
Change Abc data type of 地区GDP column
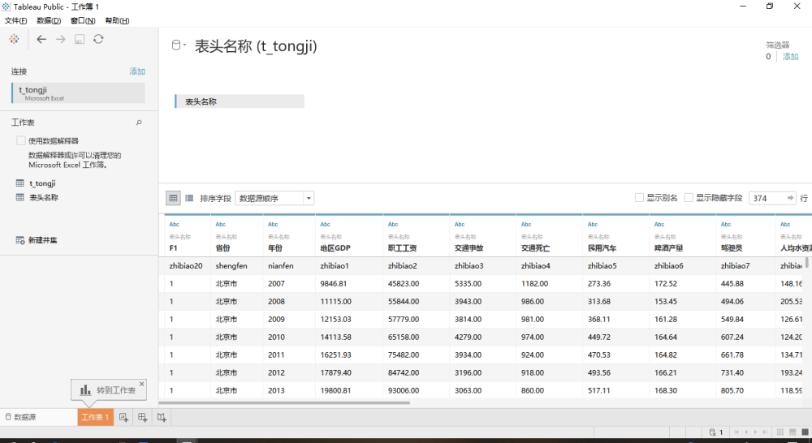(326, 225)
